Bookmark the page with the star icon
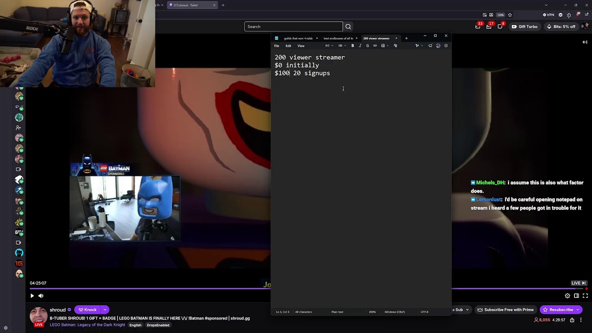This screenshot has height=333, width=592. click(510, 15)
